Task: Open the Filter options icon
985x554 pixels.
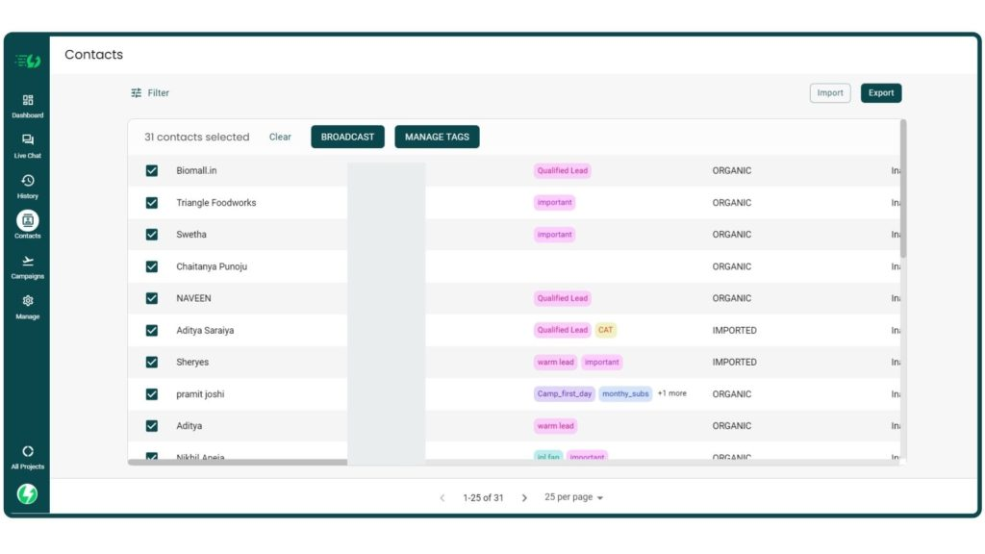Action: point(137,93)
